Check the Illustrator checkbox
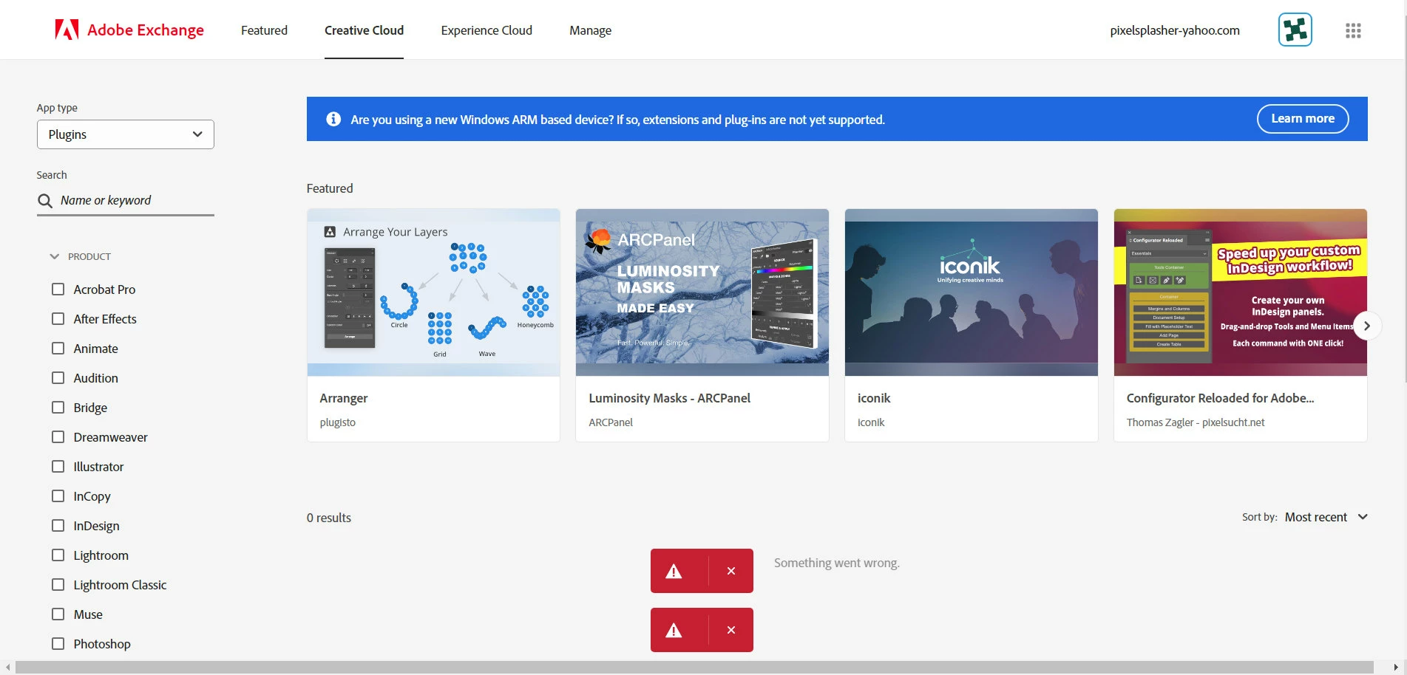This screenshot has height=675, width=1407. (x=58, y=466)
